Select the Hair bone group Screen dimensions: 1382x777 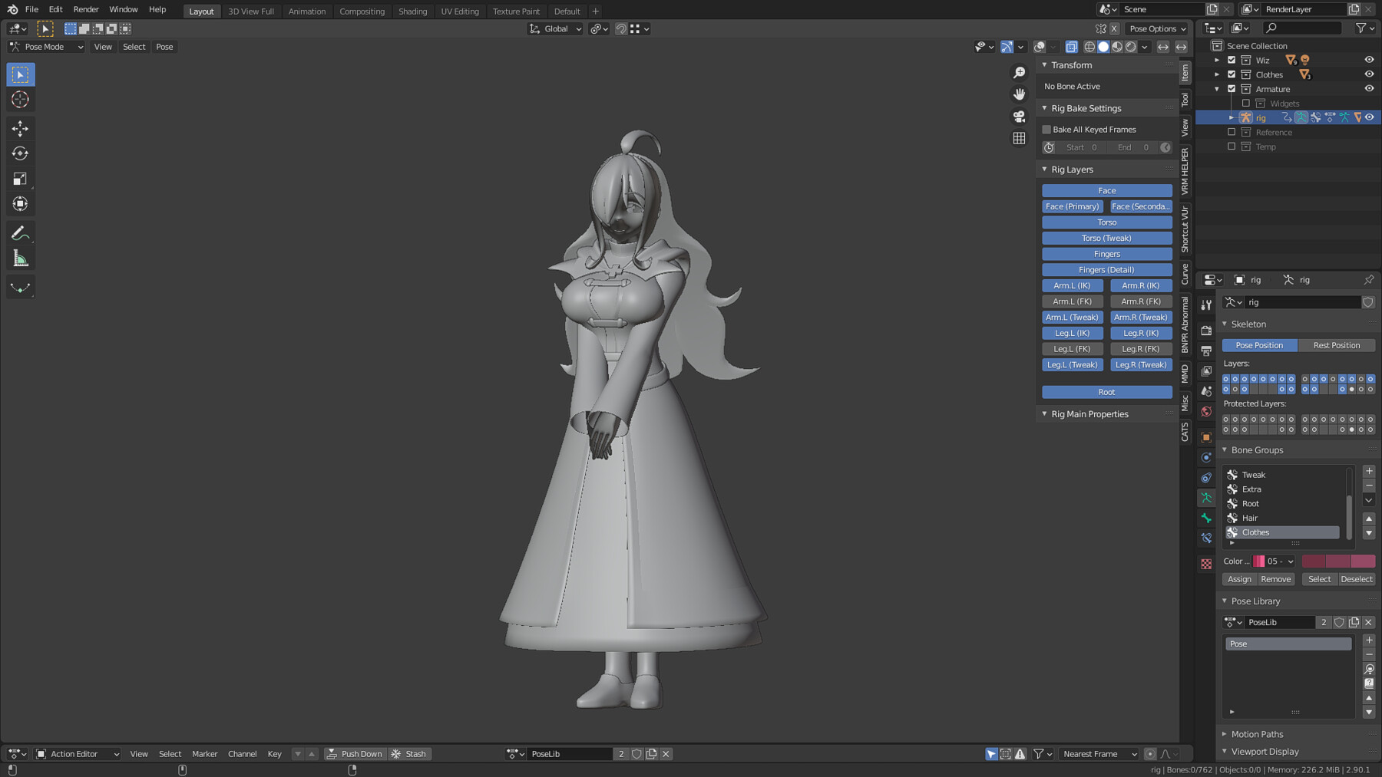[x=1250, y=518]
